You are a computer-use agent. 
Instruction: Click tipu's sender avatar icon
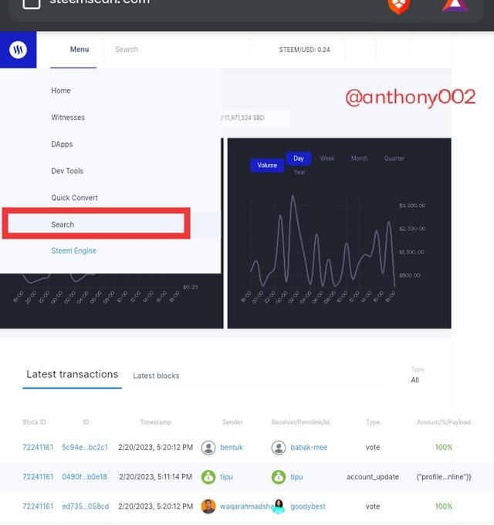(208, 477)
